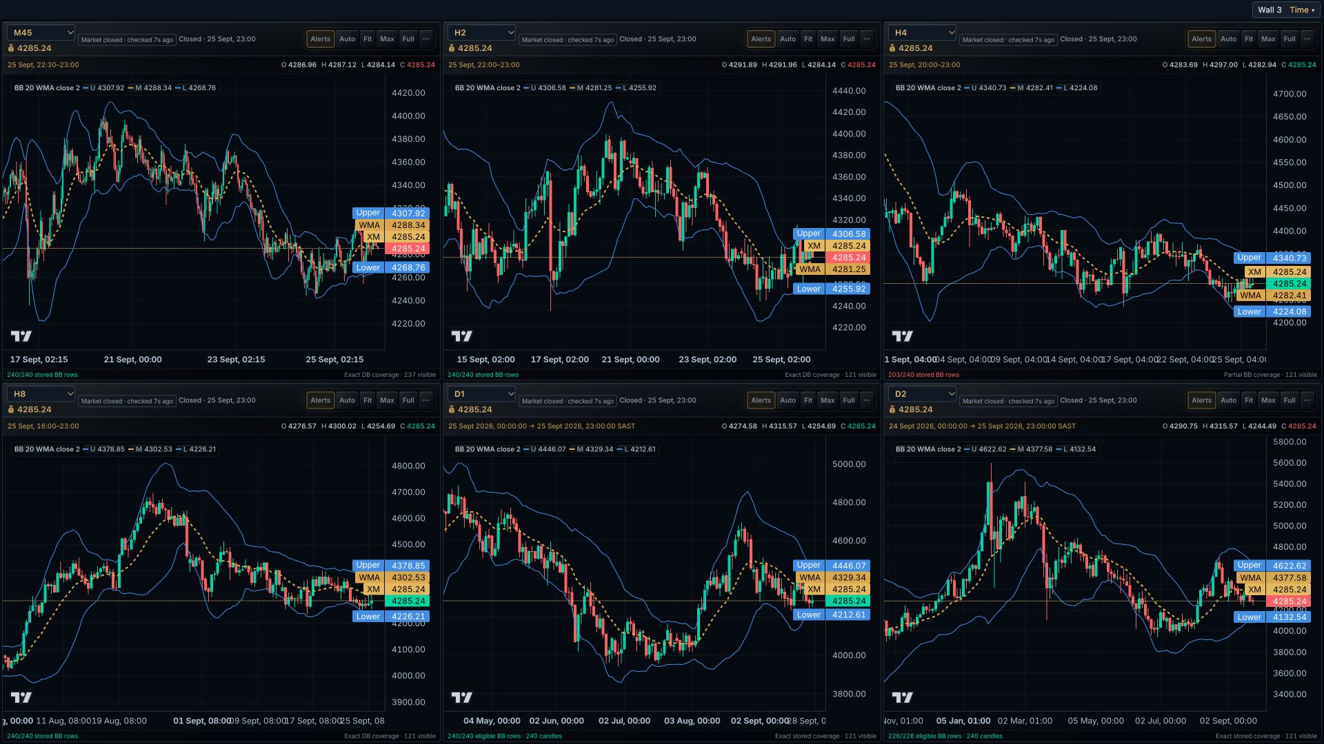Toggle Auto scaling on the D2 chart

click(x=1228, y=400)
